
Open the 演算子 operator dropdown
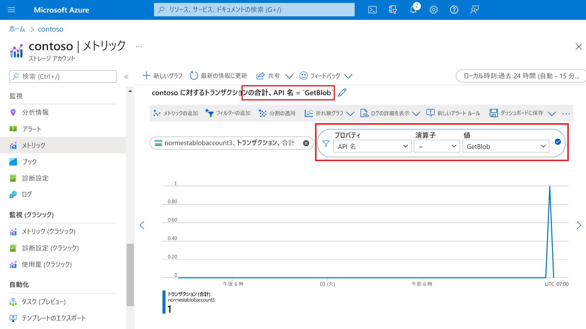[x=437, y=146]
